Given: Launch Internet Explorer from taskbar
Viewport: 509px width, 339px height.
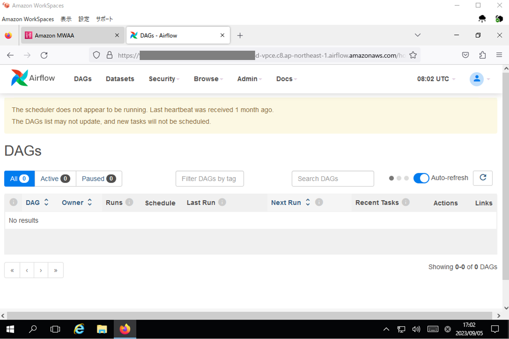Looking at the screenshot, I should [79, 329].
